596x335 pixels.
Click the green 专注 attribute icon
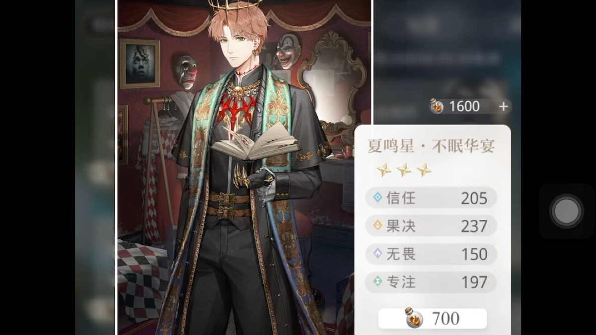(378, 282)
